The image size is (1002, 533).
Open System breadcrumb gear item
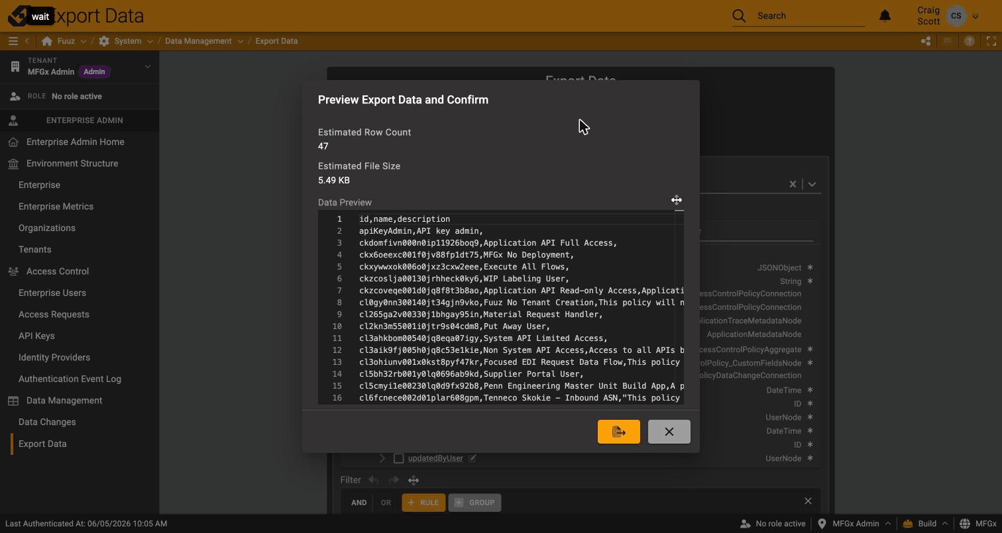pyautogui.click(x=120, y=41)
